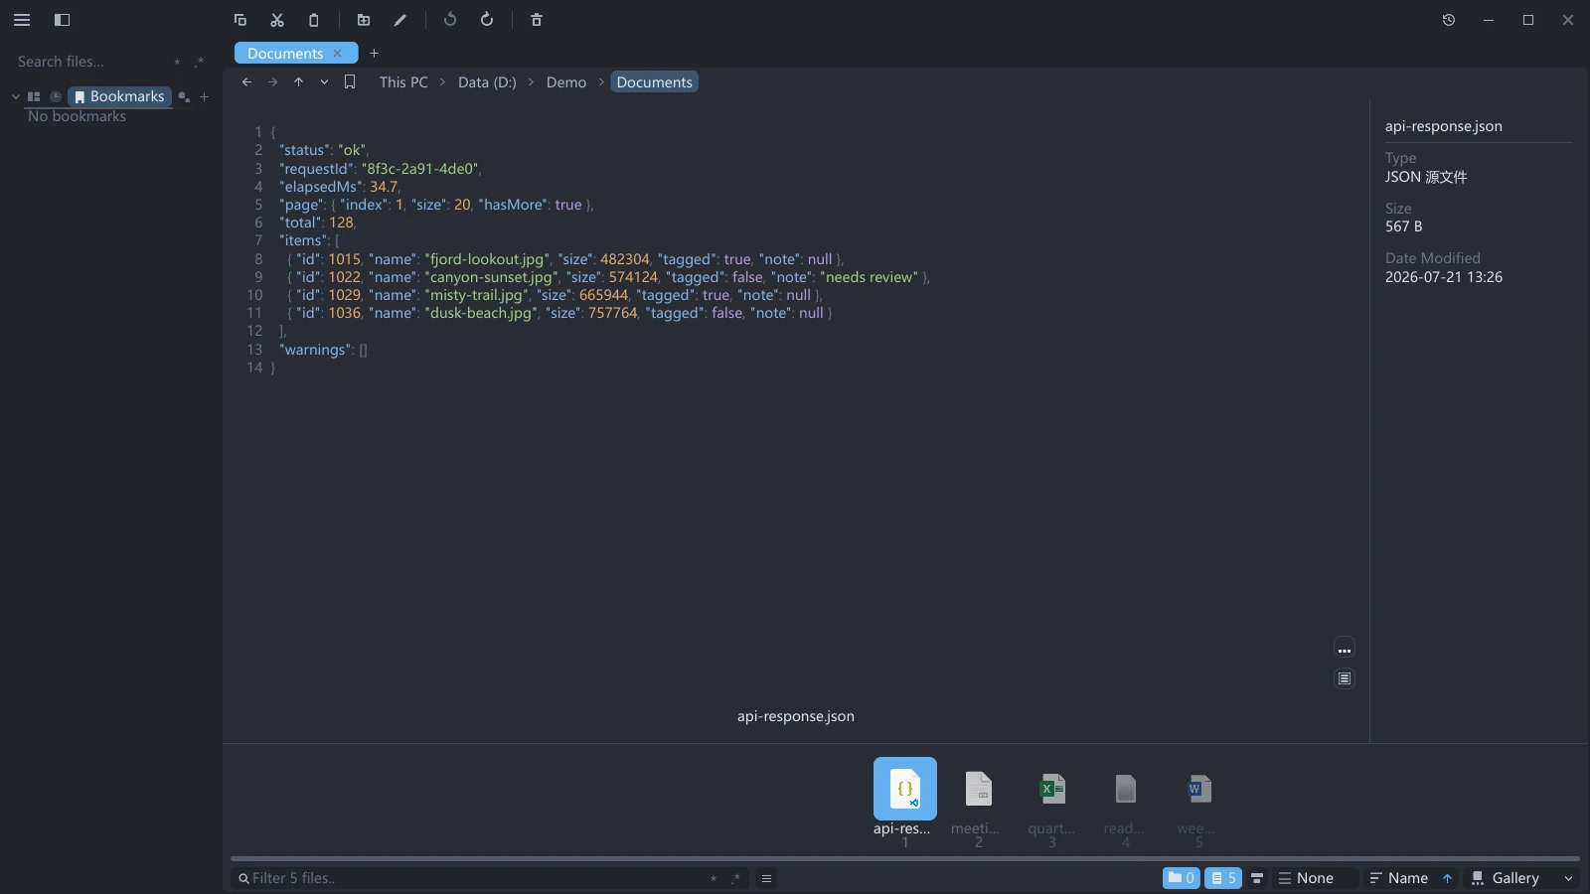Viewport: 1590px width, 894px height.
Task: Click the Undo arrow icon
Action: click(x=450, y=20)
